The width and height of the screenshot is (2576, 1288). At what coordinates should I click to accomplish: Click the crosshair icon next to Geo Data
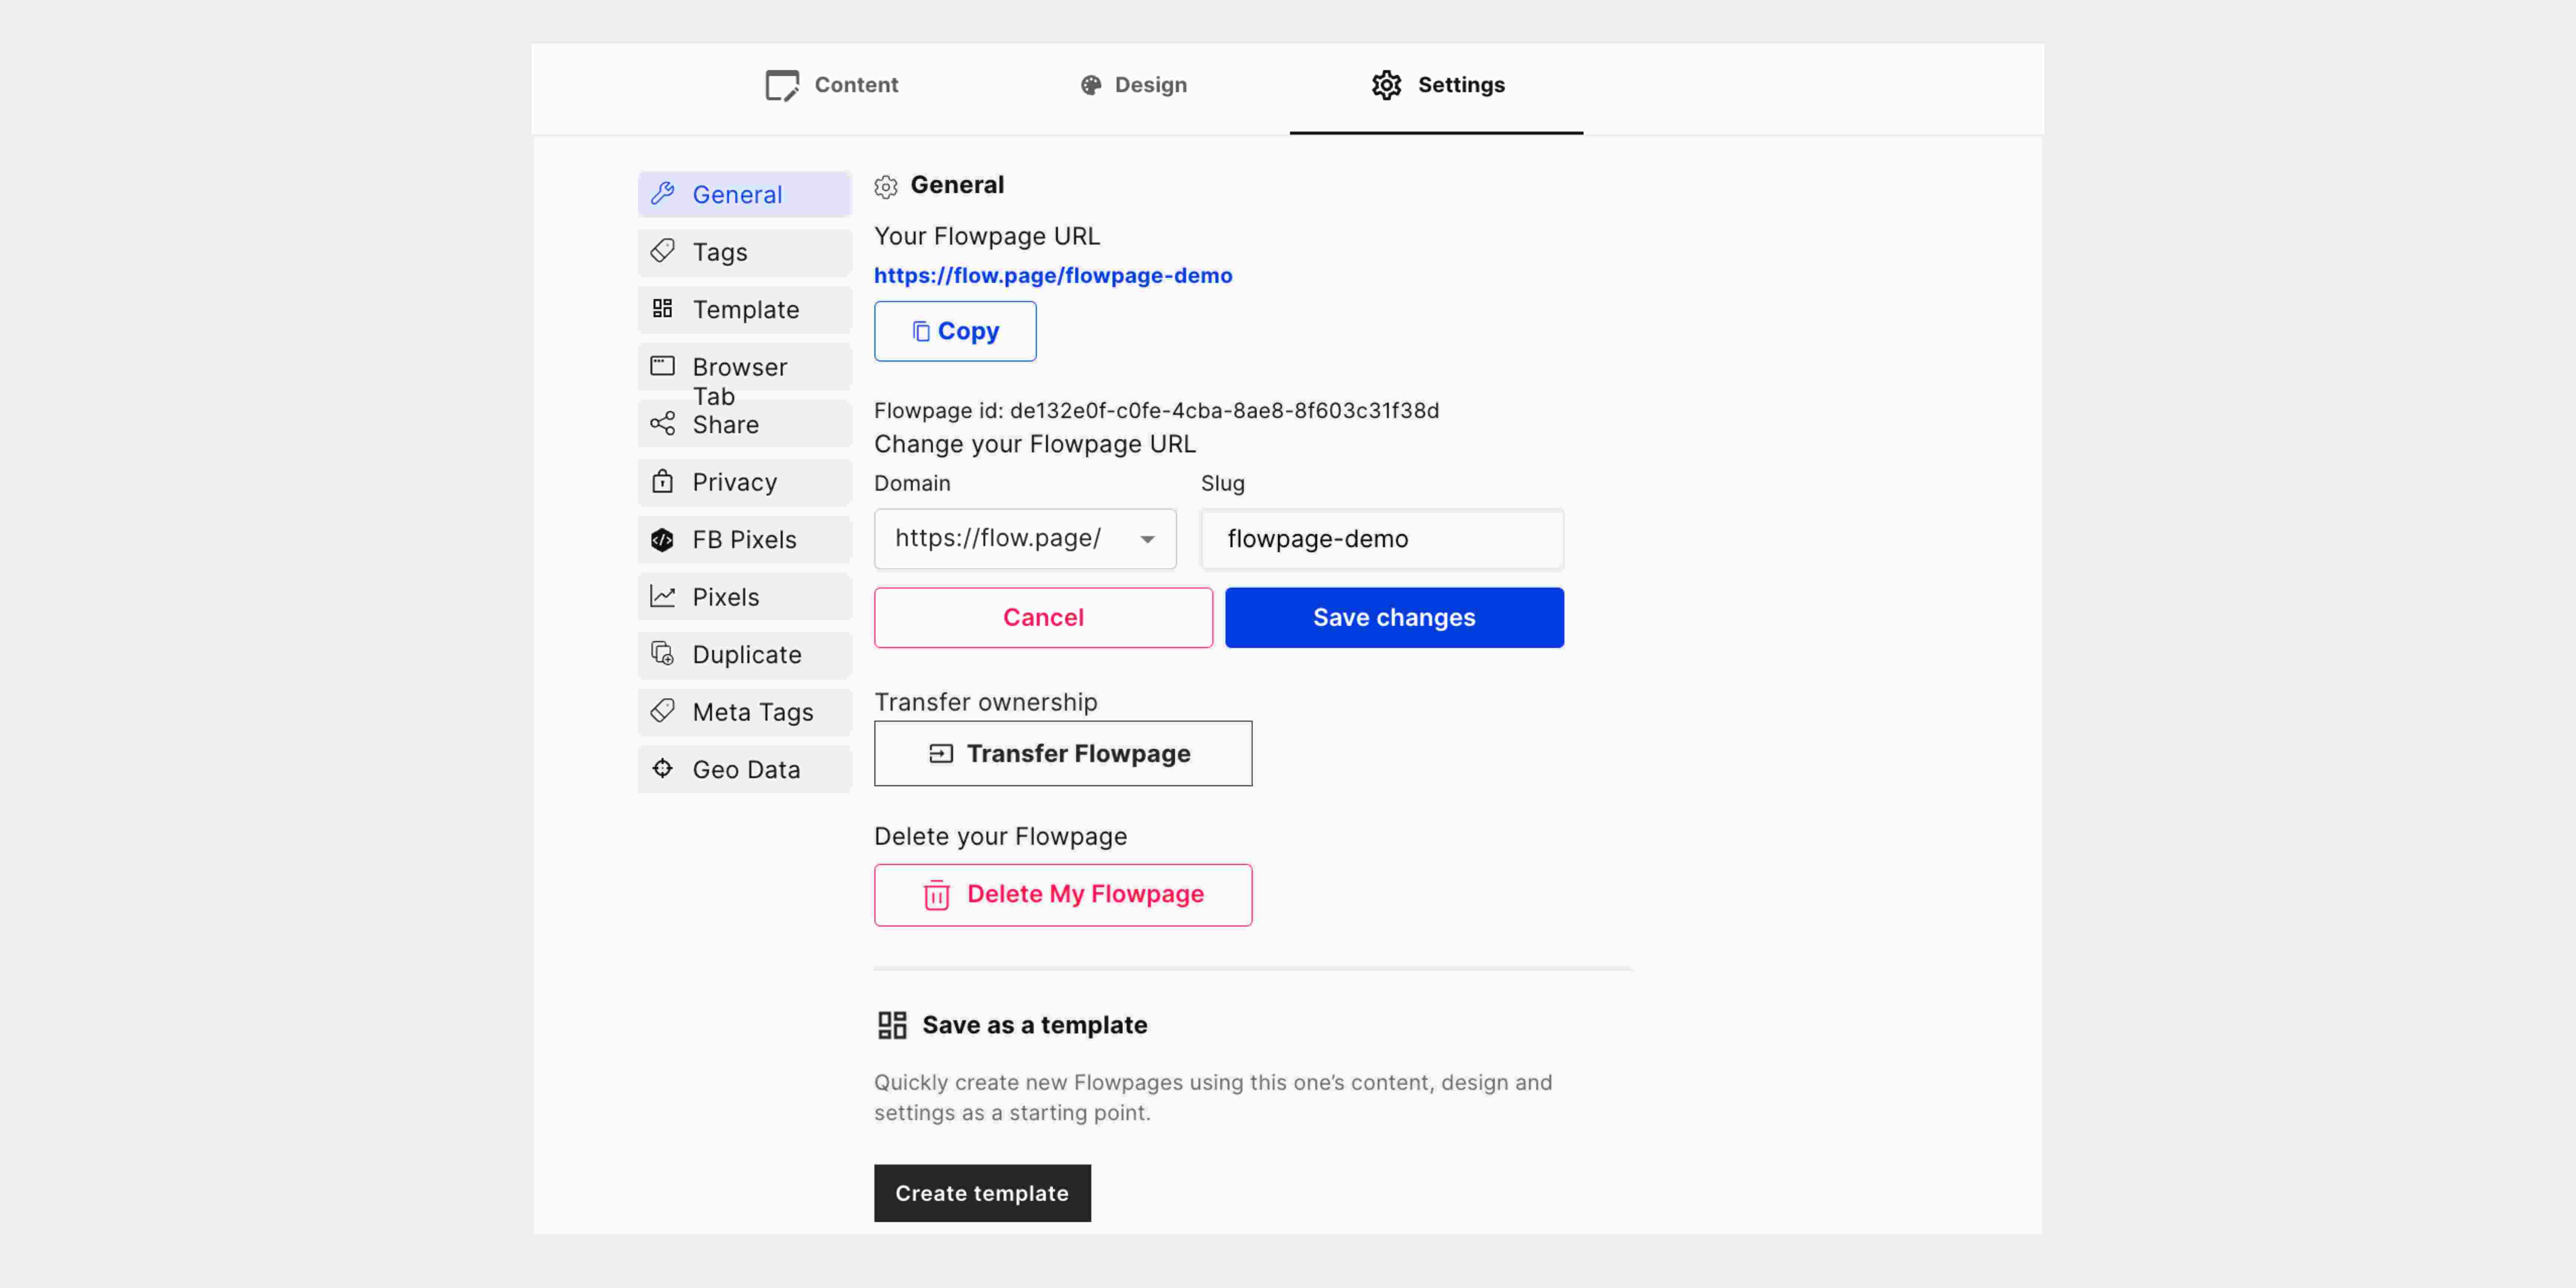pos(663,768)
